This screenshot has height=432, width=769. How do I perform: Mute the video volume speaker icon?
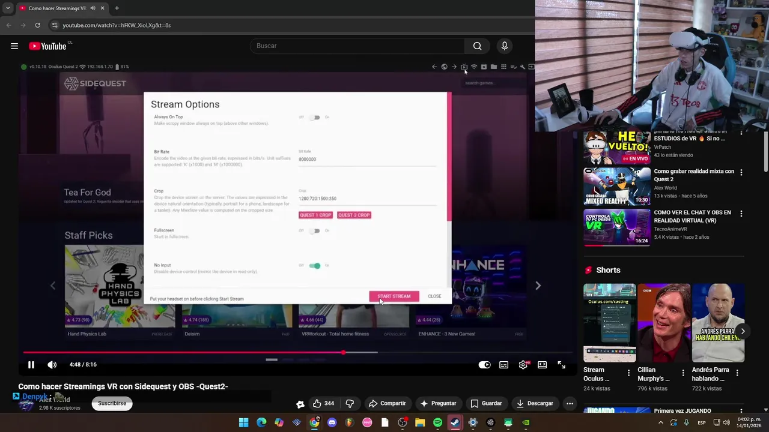pyautogui.click(x=52, y=364)
